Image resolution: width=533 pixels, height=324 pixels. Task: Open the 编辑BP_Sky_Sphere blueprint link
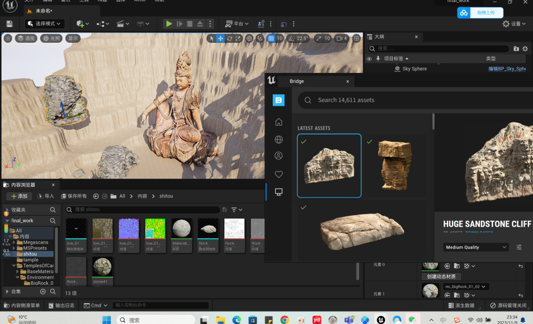tap(507, 69)
